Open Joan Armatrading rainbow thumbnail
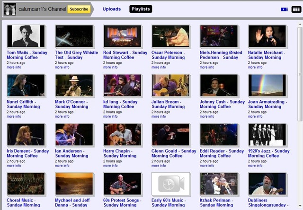 coord(267,85)
